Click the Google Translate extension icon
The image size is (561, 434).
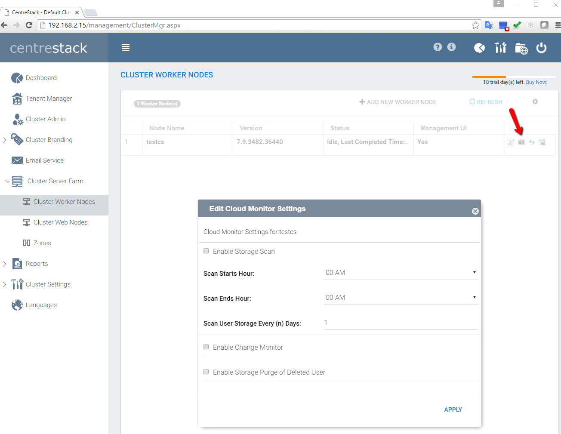[489, 25]
